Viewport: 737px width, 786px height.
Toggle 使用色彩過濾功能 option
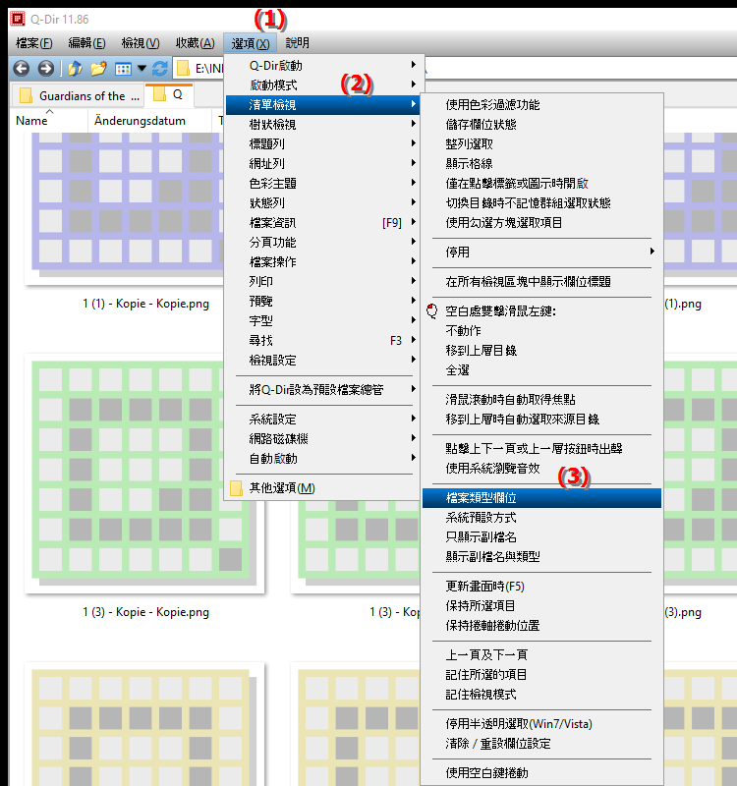coord(542,105)
